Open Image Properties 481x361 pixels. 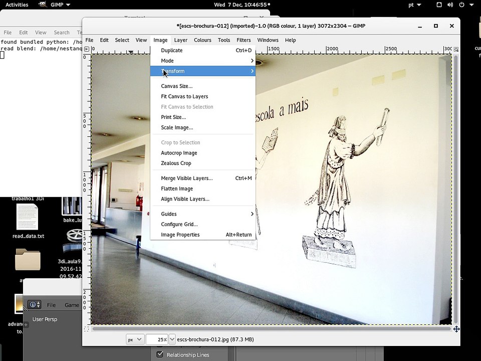point(203,235)
